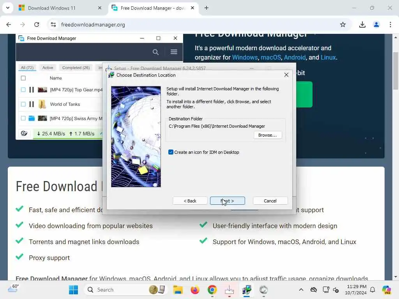Image resolution: width=399 pixels, height=299 pixels.
Task: Open the notifications bell
Action: click(x=372, y=290)
